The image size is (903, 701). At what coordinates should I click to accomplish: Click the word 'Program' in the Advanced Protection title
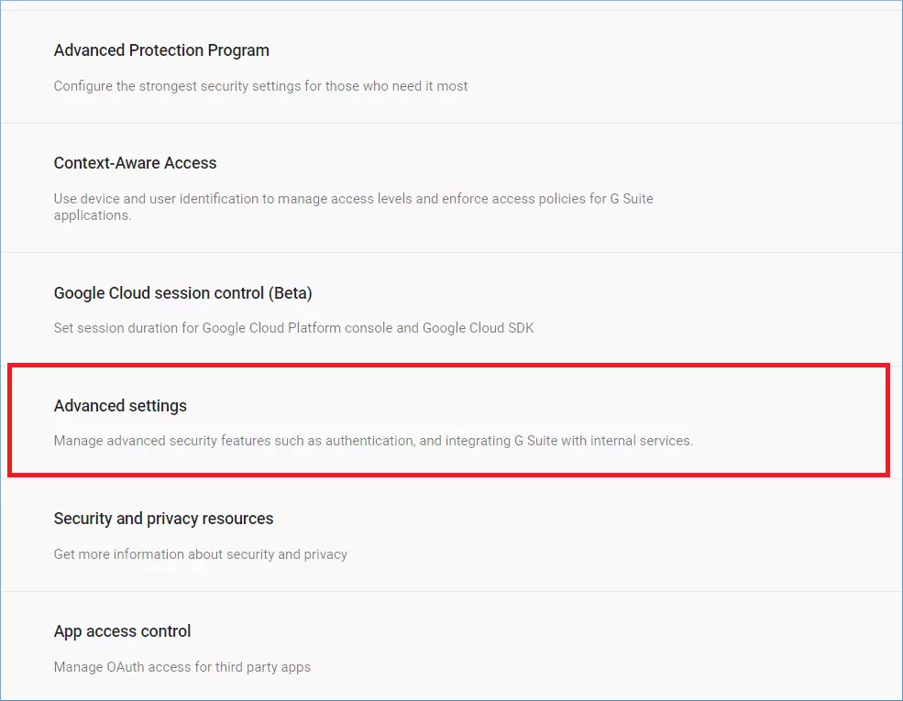(x=238, y=50)
